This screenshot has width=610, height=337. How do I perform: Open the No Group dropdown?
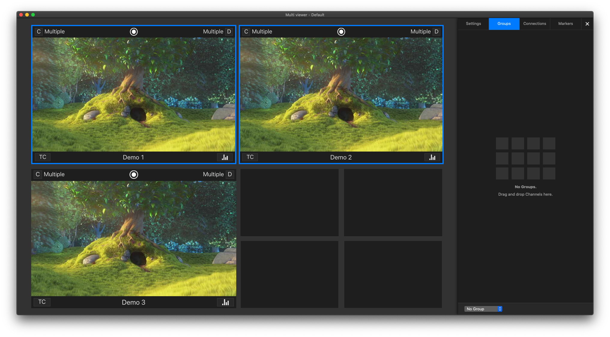point(483,309)
